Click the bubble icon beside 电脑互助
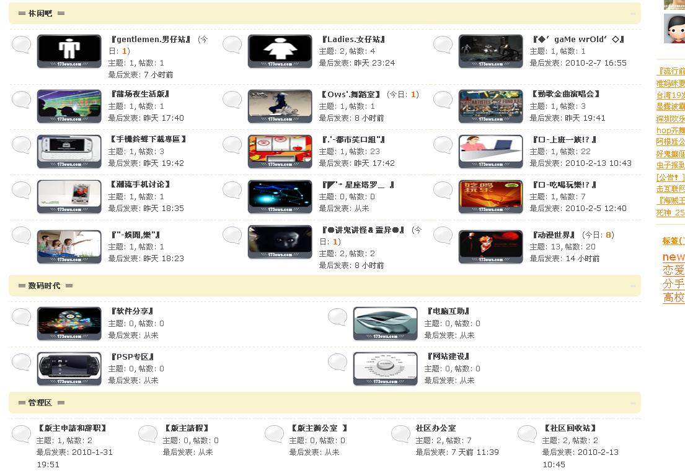 pos(338,317)
